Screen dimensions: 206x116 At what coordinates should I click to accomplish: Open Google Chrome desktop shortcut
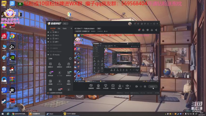(x=12, y=37)
